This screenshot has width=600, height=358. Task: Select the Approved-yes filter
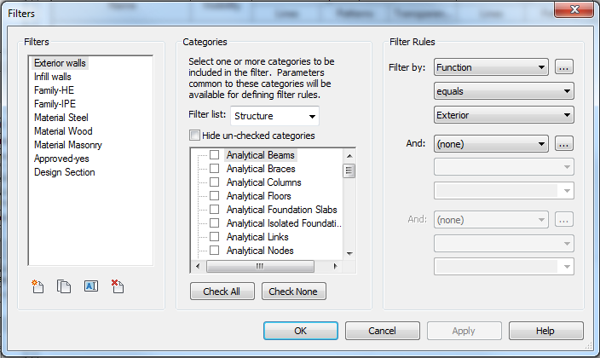61,159
